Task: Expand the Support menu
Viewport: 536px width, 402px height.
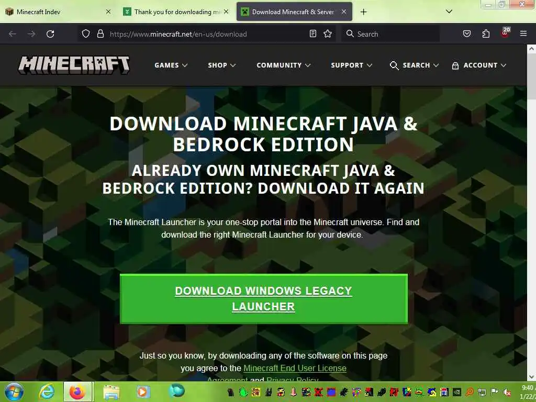Action: 351,65
